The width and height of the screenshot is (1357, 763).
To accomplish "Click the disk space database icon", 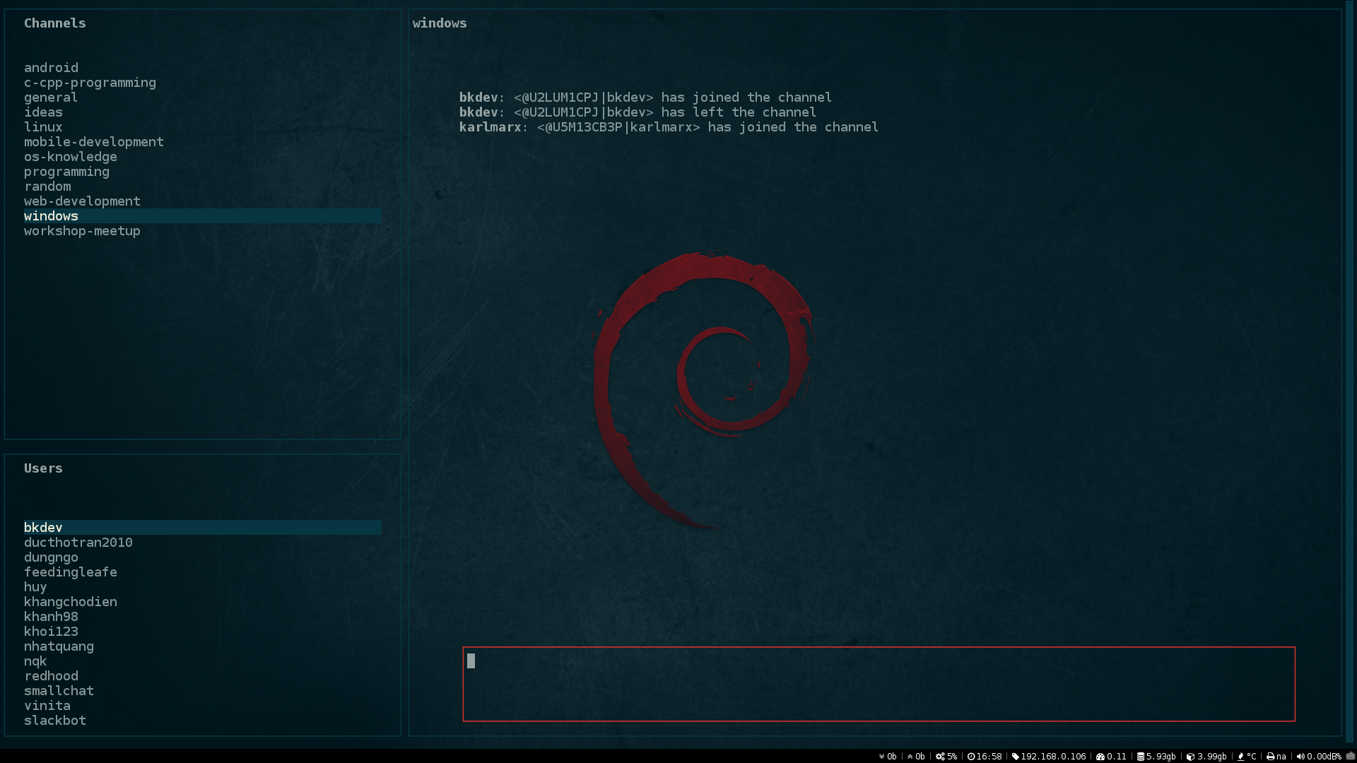I will pos(1140,757).
